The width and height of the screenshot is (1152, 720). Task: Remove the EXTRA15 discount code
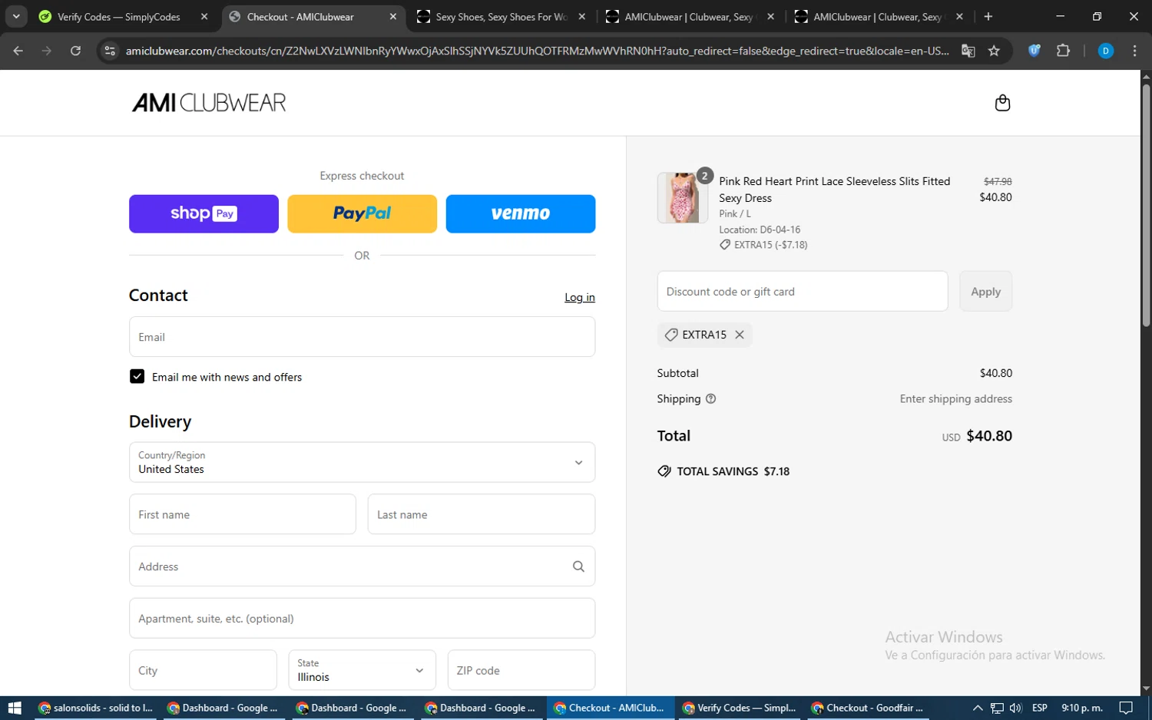click(740, 335)
